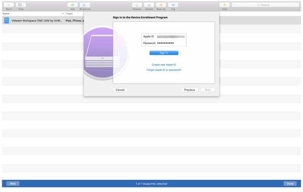Open the View options dropdown
The image size is (303, 192).
pyautogui.click(x=21, y=5)
